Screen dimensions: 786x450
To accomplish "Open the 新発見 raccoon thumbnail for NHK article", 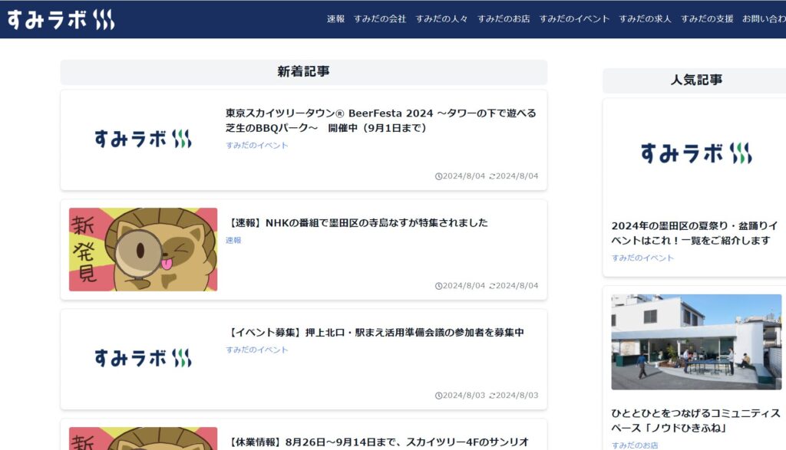I will point(143,249).
